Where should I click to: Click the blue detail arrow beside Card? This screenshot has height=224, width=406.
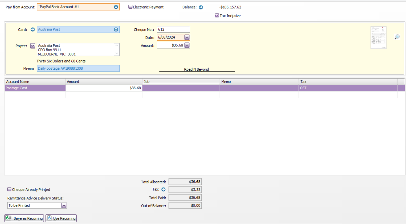click(x=32, y=29)
